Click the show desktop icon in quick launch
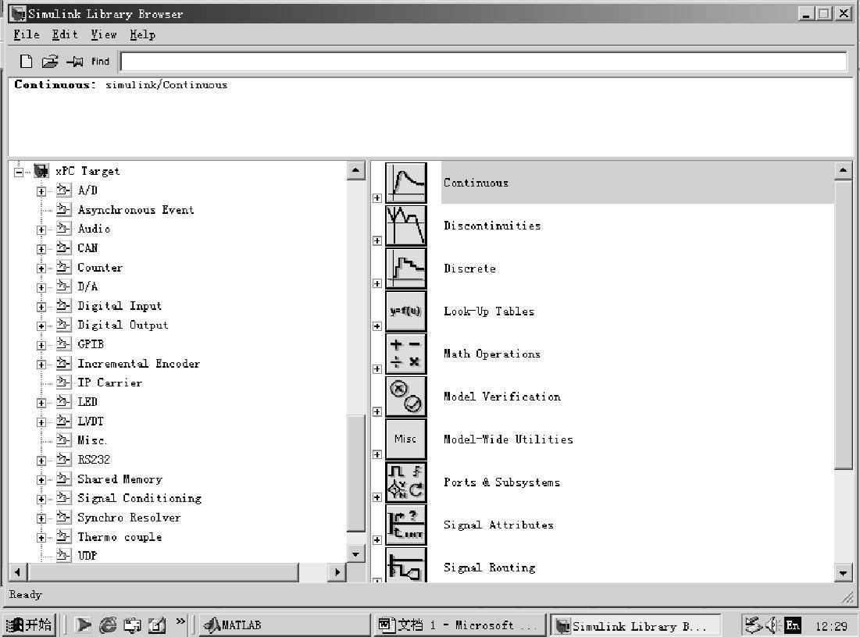Image resolution: width=860 pixels, height=637 pixels. (157, 625)
